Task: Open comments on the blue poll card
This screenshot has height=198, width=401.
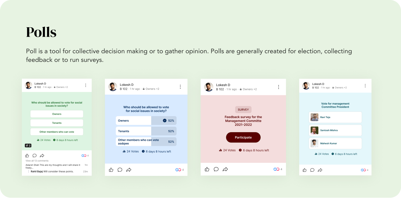Action: tap(120, 170)
